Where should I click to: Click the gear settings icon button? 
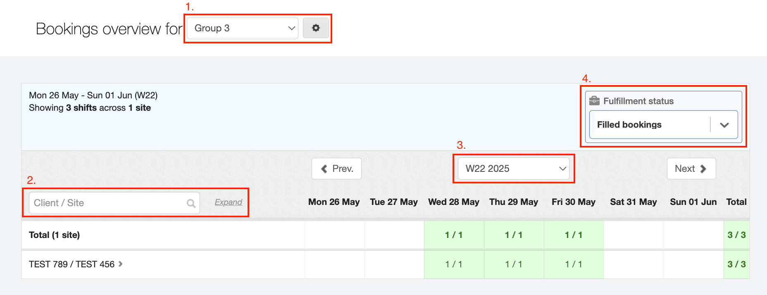(316, 28)
